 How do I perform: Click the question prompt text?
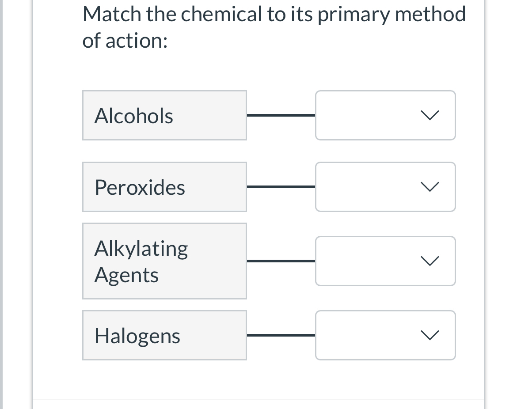point(274,27)
